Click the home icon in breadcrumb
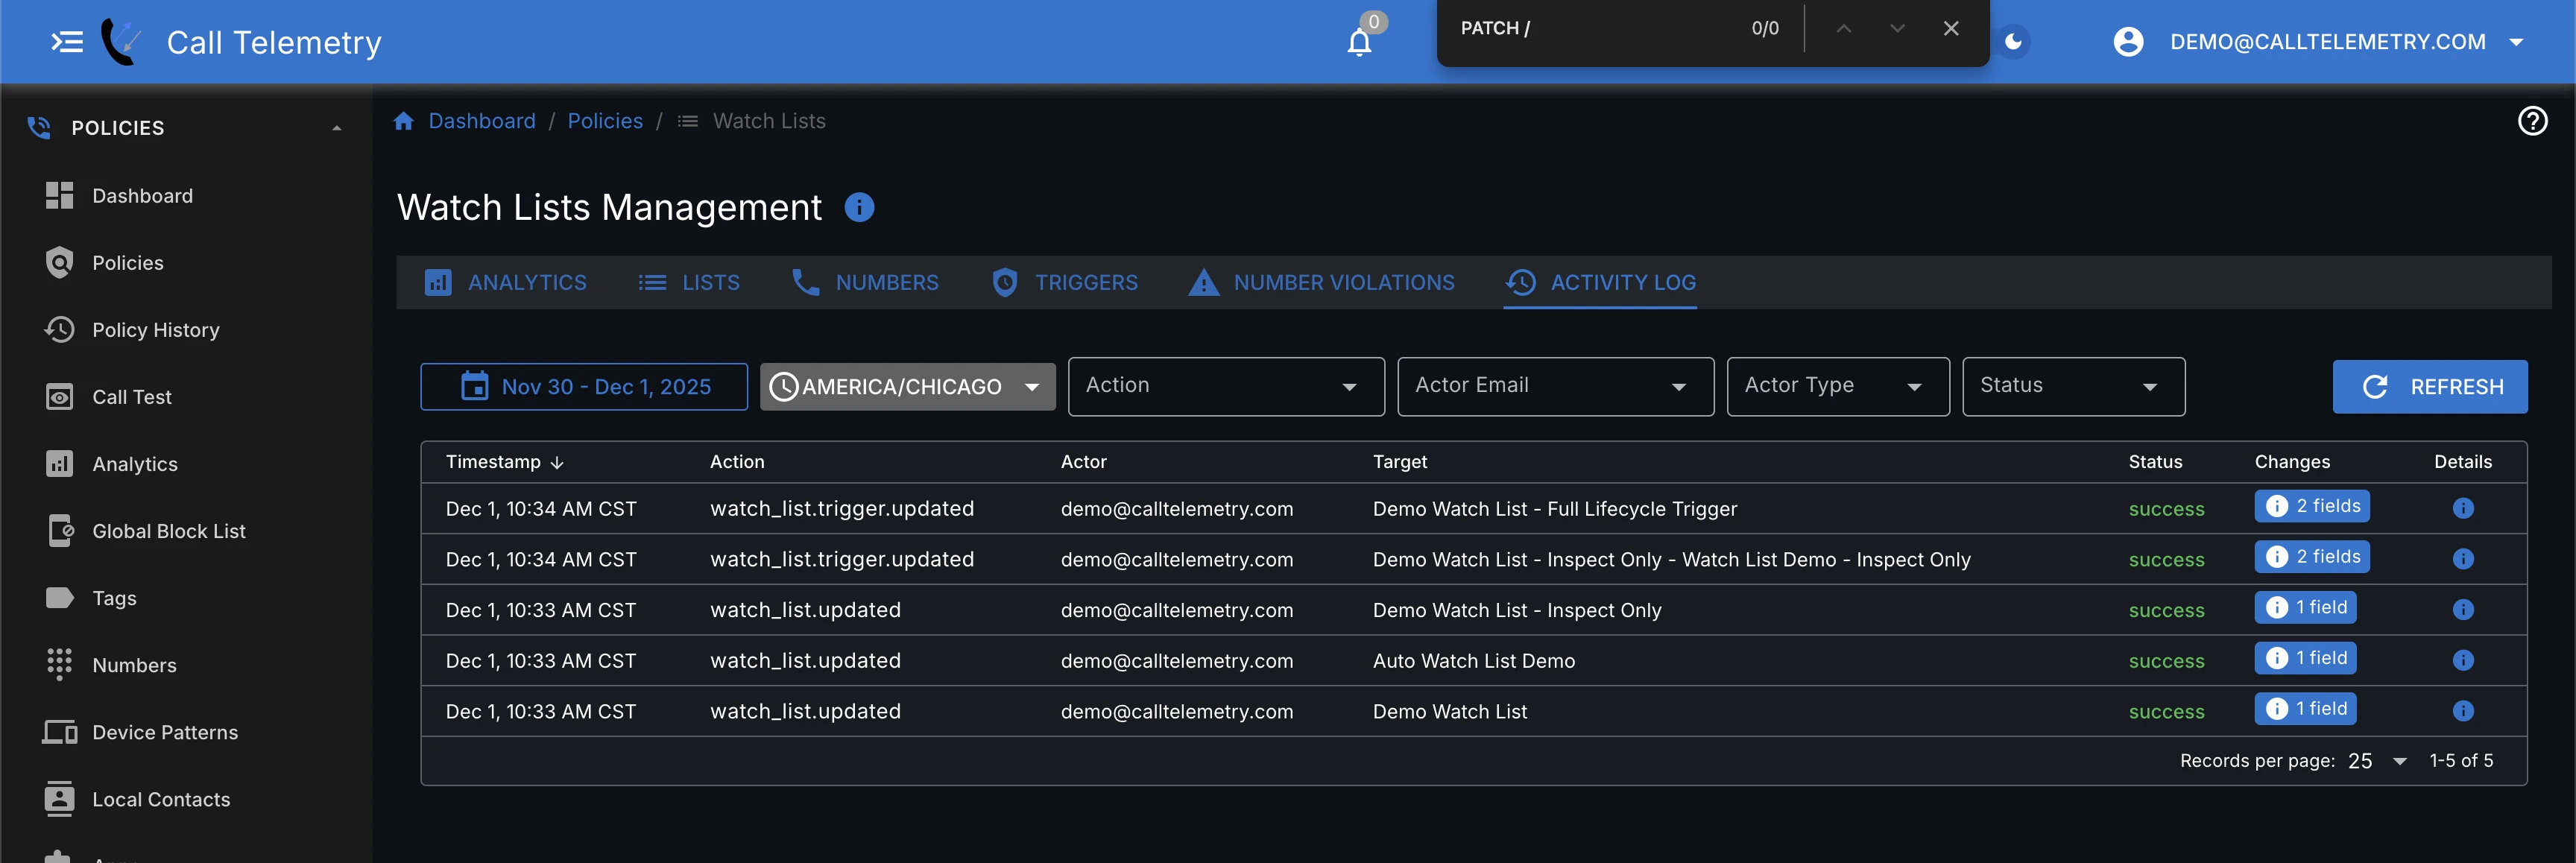The image size is (2576, 863). coord(404,121)
